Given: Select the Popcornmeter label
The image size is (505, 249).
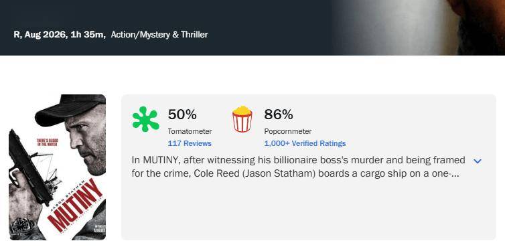Looking at the screenshot, I should (x=287, y=131).
